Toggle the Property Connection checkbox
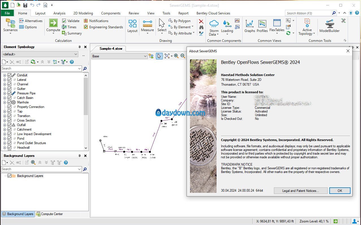 [x=9, y=107]
